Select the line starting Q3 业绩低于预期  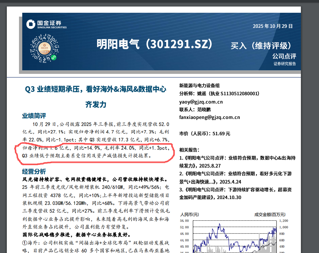tap(87, 156)
